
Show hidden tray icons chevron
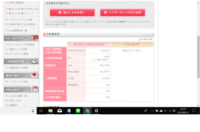tap(152, 111)
